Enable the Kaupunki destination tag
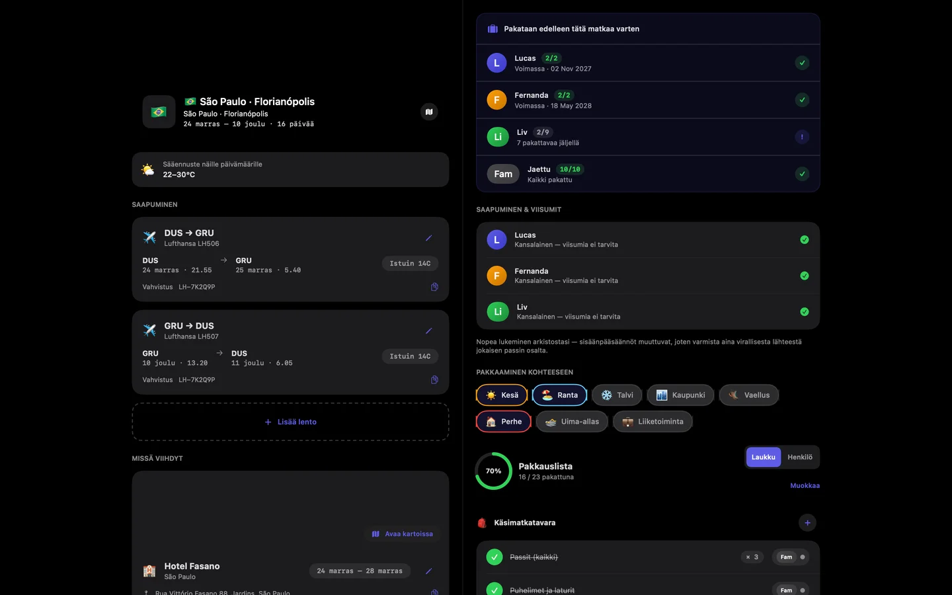 680,395
